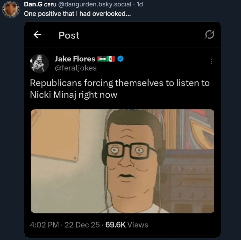This screenshot has width=241, height=240.
Task: Click the Palestinian flag emoji
Action: 101,59
